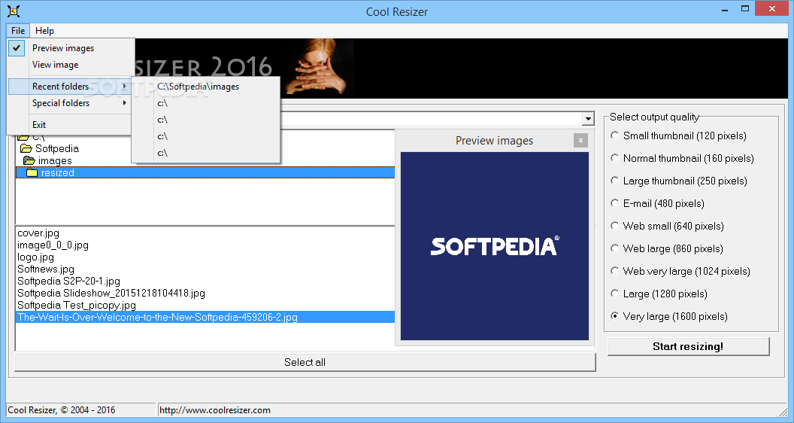The image size is (794, 423).
Task: Select The-Wait-Is-Over-Welcome-to-the-New-Softpedia-459206-2.jpg file
Action: (x=205, y=317)
